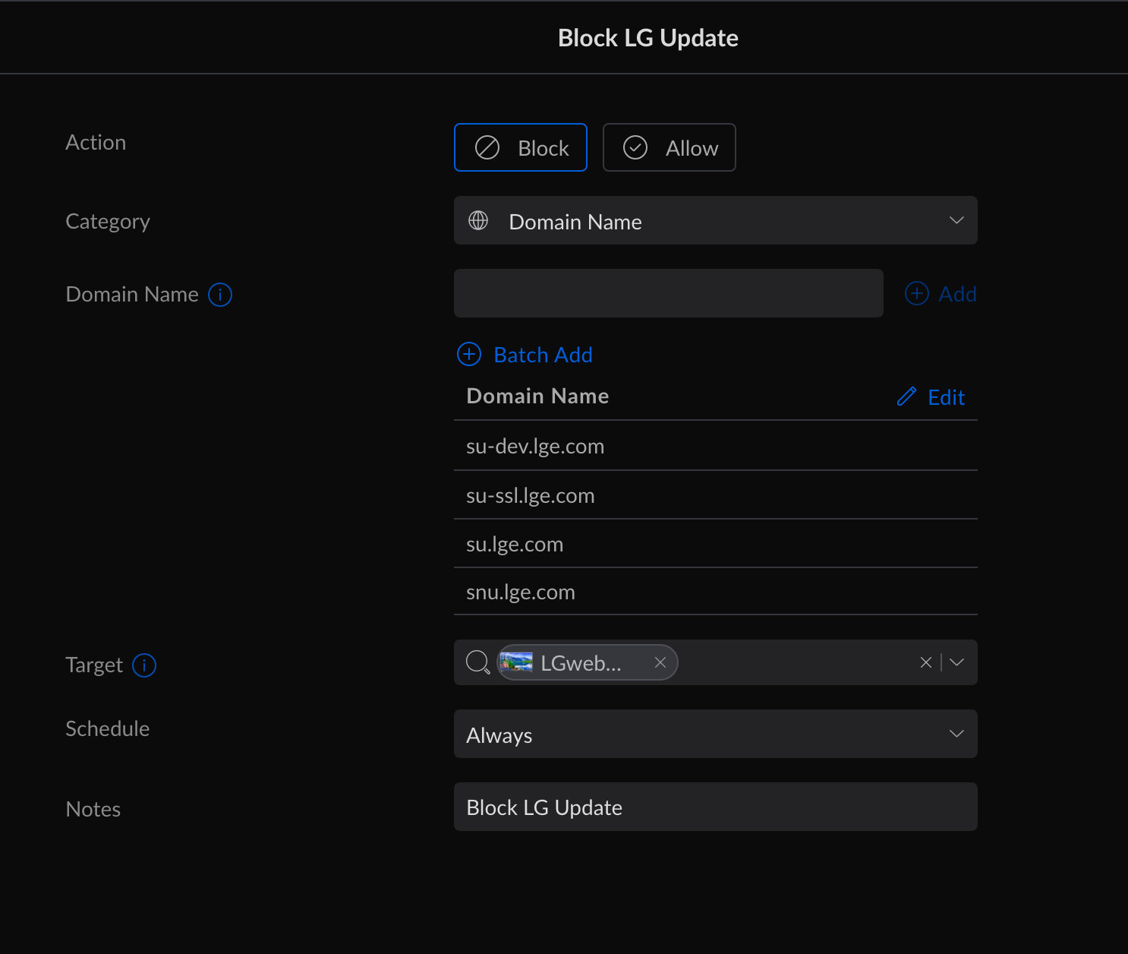1128x954 pixels.
Task: Click the globe icon in Category field
Action: pyautogui.click(x=478, y=221)
